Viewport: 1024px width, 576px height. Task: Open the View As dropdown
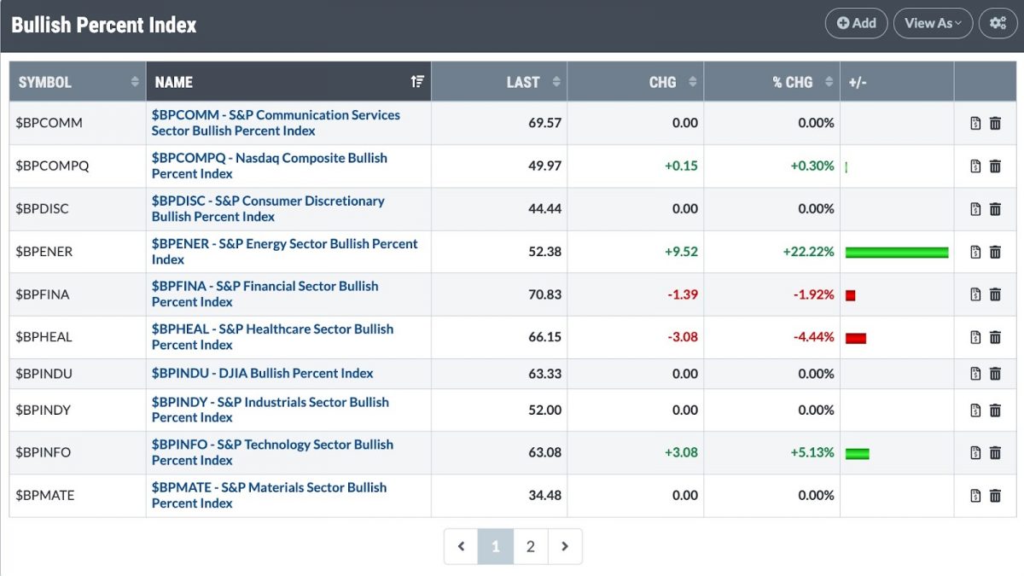[x=934, y=23]
